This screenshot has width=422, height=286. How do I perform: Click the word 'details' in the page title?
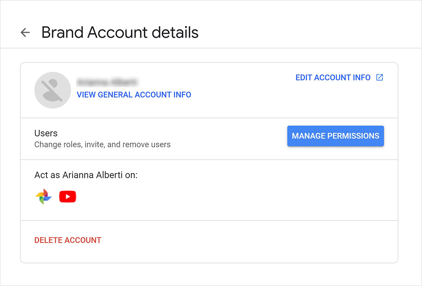175,33
